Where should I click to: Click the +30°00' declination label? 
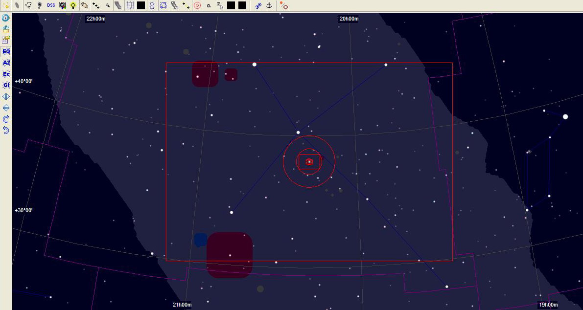24,211
